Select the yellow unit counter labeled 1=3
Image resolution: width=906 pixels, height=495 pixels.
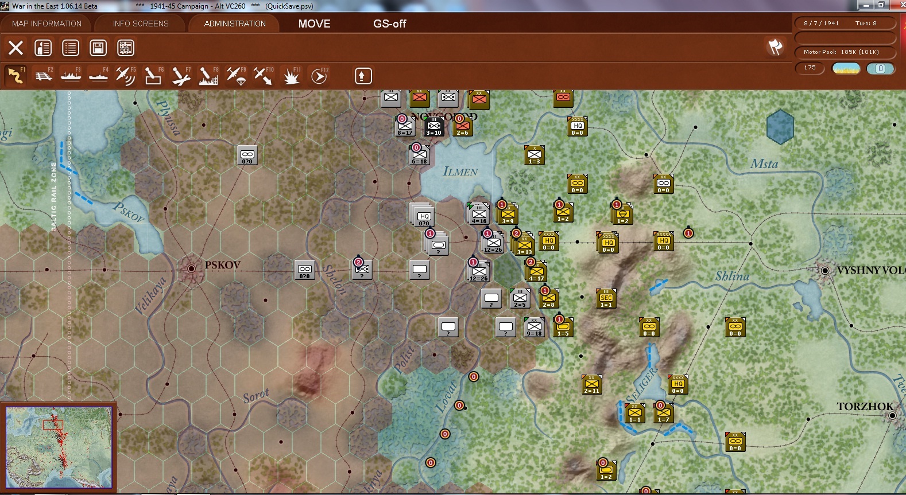[535, 155]
